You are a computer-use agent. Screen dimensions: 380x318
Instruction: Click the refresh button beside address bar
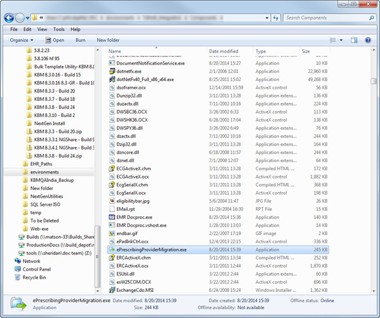pyautogui.click(x=275, y=18)
